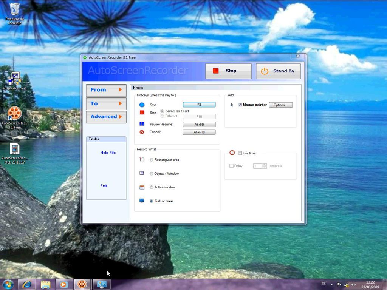
Task: Click the Alt+F9 Pause/Resume hotkey button
Action: pyautogui.click(x=199, y=125)
